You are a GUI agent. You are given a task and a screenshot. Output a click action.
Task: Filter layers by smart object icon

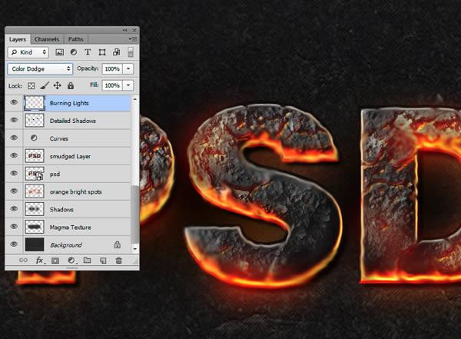(x=117, y=52)
